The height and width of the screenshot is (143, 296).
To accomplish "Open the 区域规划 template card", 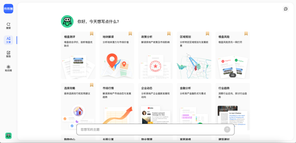I will (x=194, y=55).
